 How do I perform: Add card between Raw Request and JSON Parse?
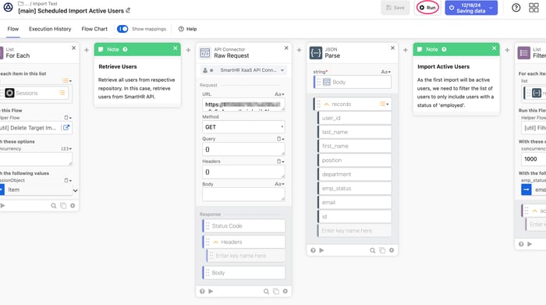click(299, 50)
